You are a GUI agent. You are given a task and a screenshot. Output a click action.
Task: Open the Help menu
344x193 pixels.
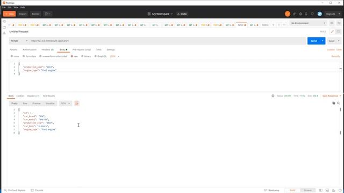[23, 8]
